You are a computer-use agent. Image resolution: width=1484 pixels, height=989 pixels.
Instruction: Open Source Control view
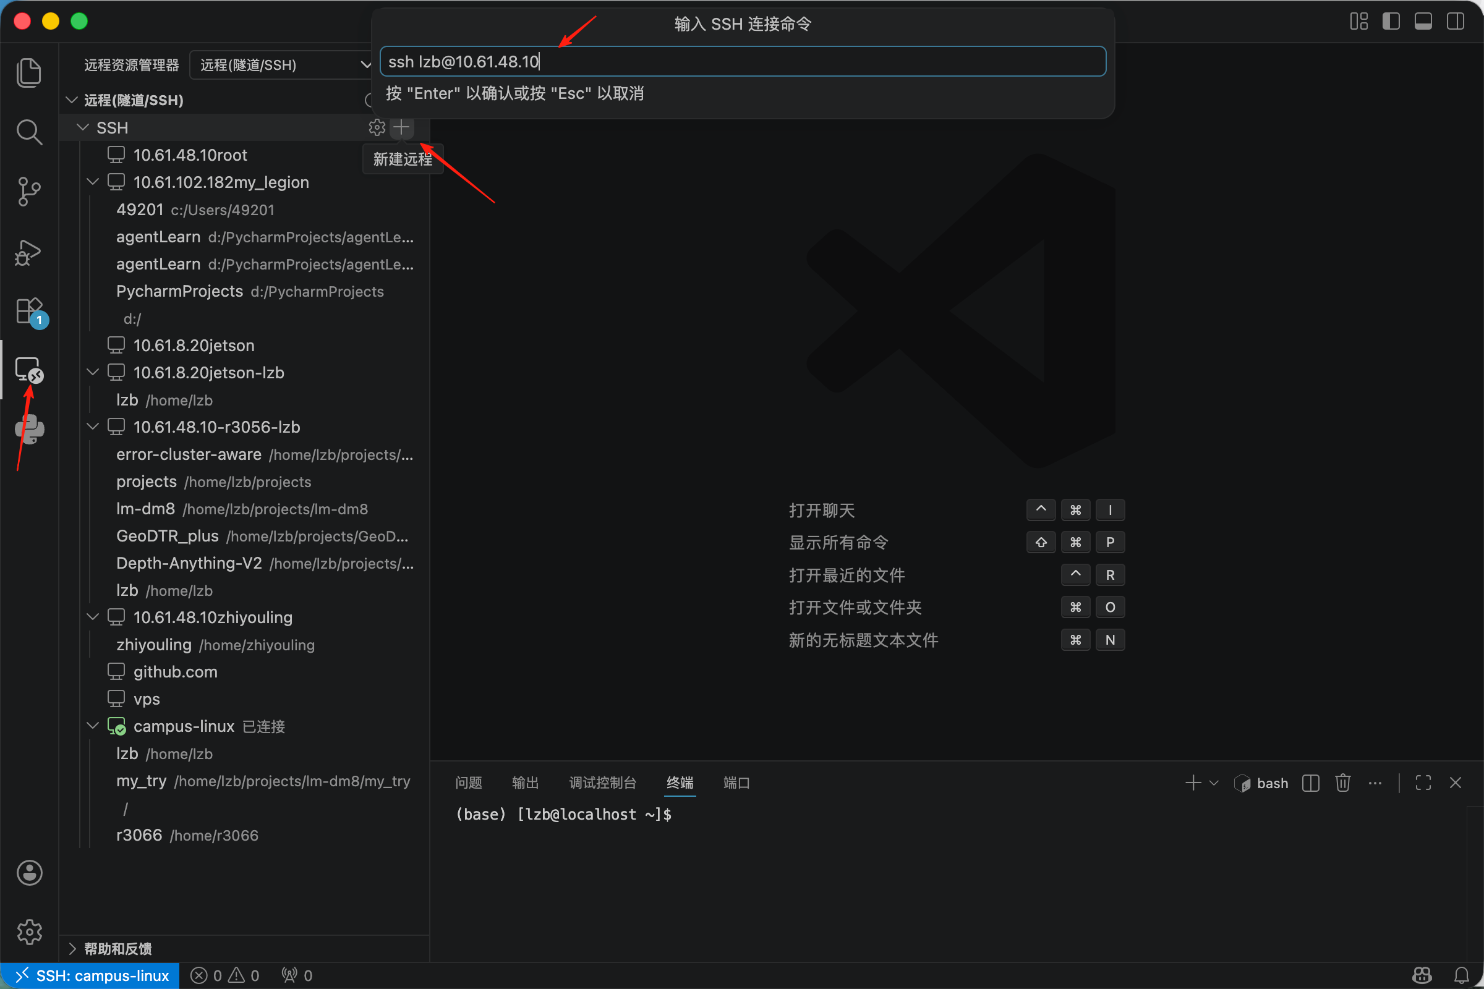tap(28, 191)
